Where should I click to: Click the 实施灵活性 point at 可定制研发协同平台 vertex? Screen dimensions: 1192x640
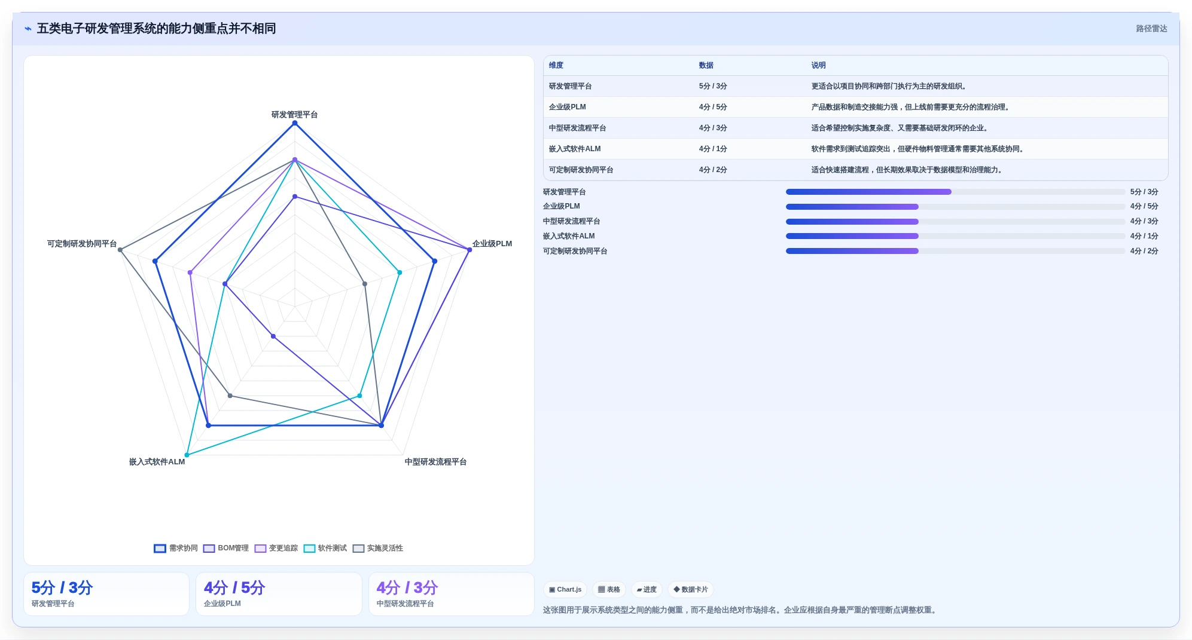(120, 250)
